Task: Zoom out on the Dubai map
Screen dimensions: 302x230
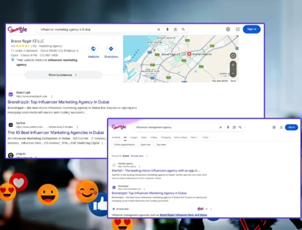Action: 233,74
